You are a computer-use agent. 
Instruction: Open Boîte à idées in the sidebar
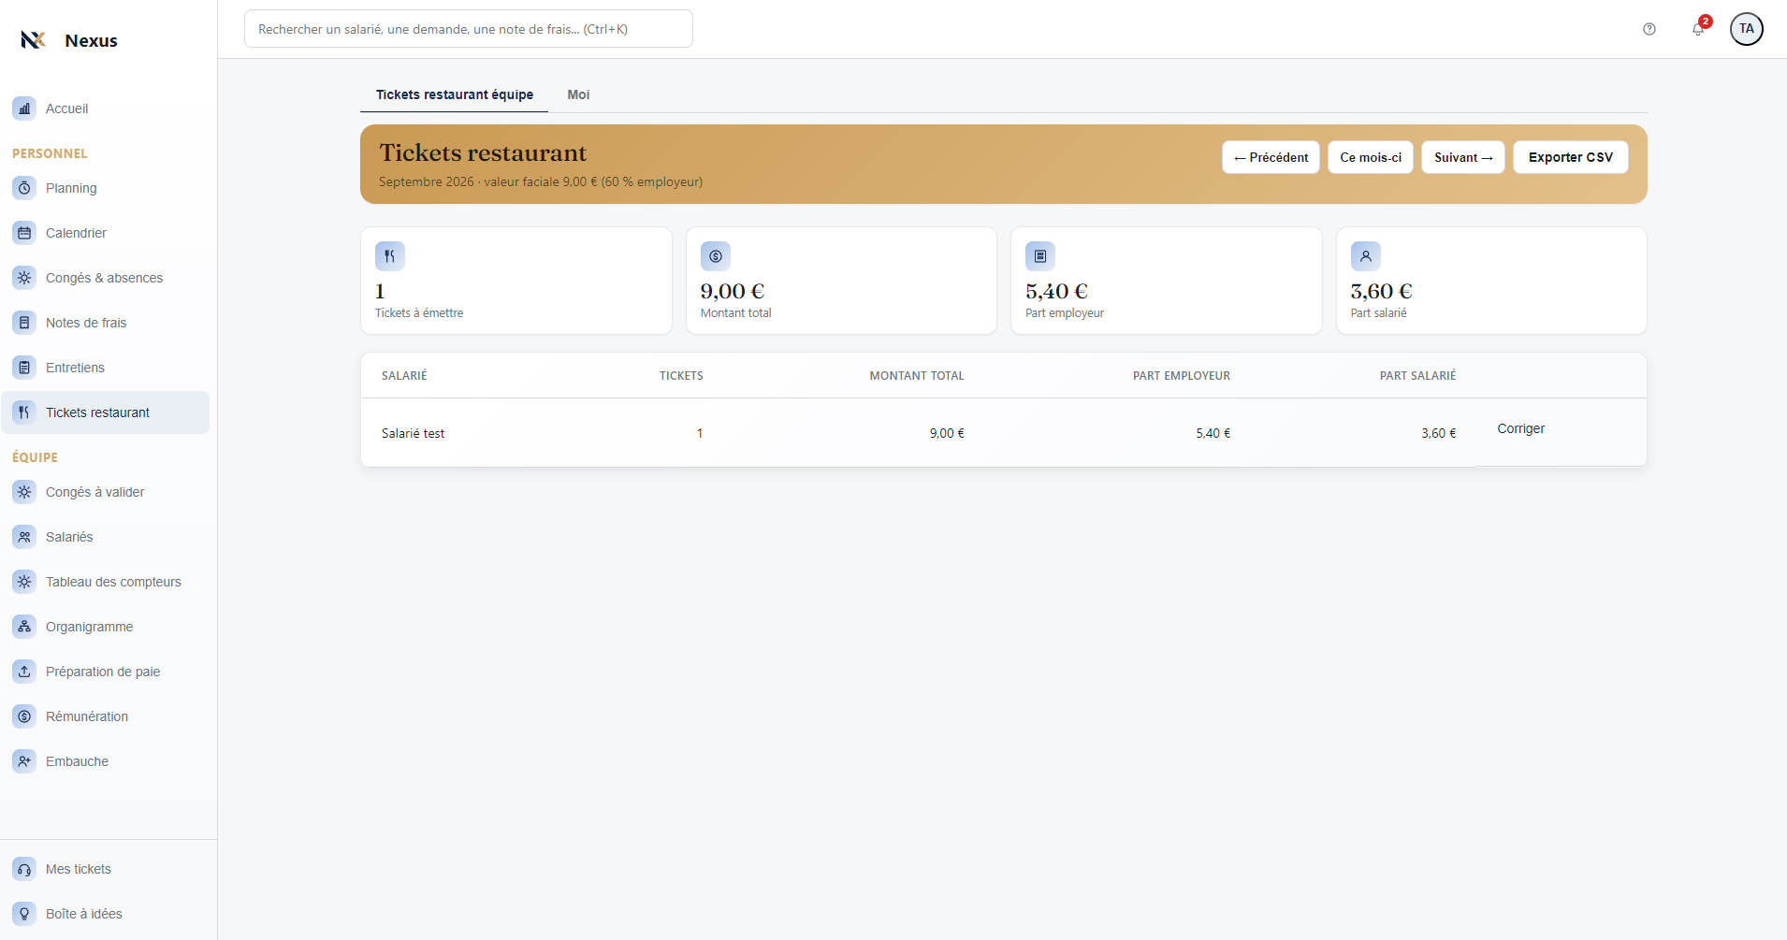click(106, 914)
